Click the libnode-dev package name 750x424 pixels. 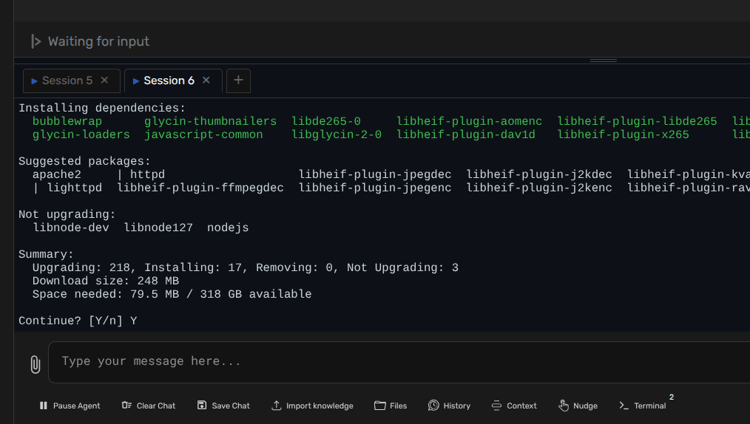71,228
